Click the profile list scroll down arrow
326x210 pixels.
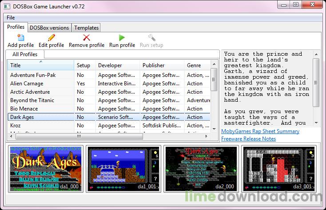pyautogui.click(x=214, y=129)
